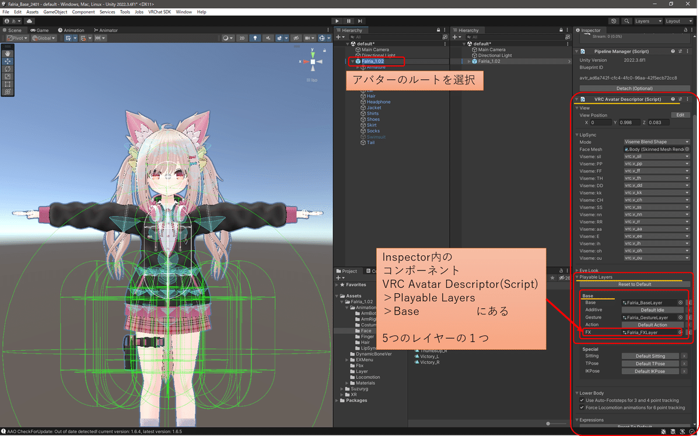Screen dimensions: 700x436
Task: Open the GameObject menu
Action: coord(55,12)
